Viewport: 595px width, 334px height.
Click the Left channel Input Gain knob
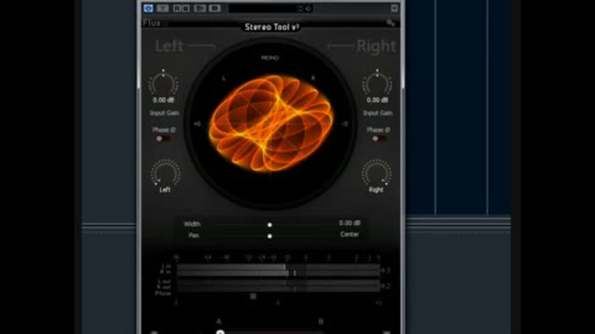click(164, 82)
